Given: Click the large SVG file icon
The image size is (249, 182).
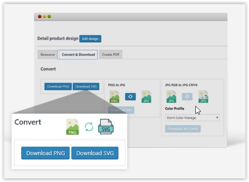Looking at the screenshot, I should tap(106, 127).
